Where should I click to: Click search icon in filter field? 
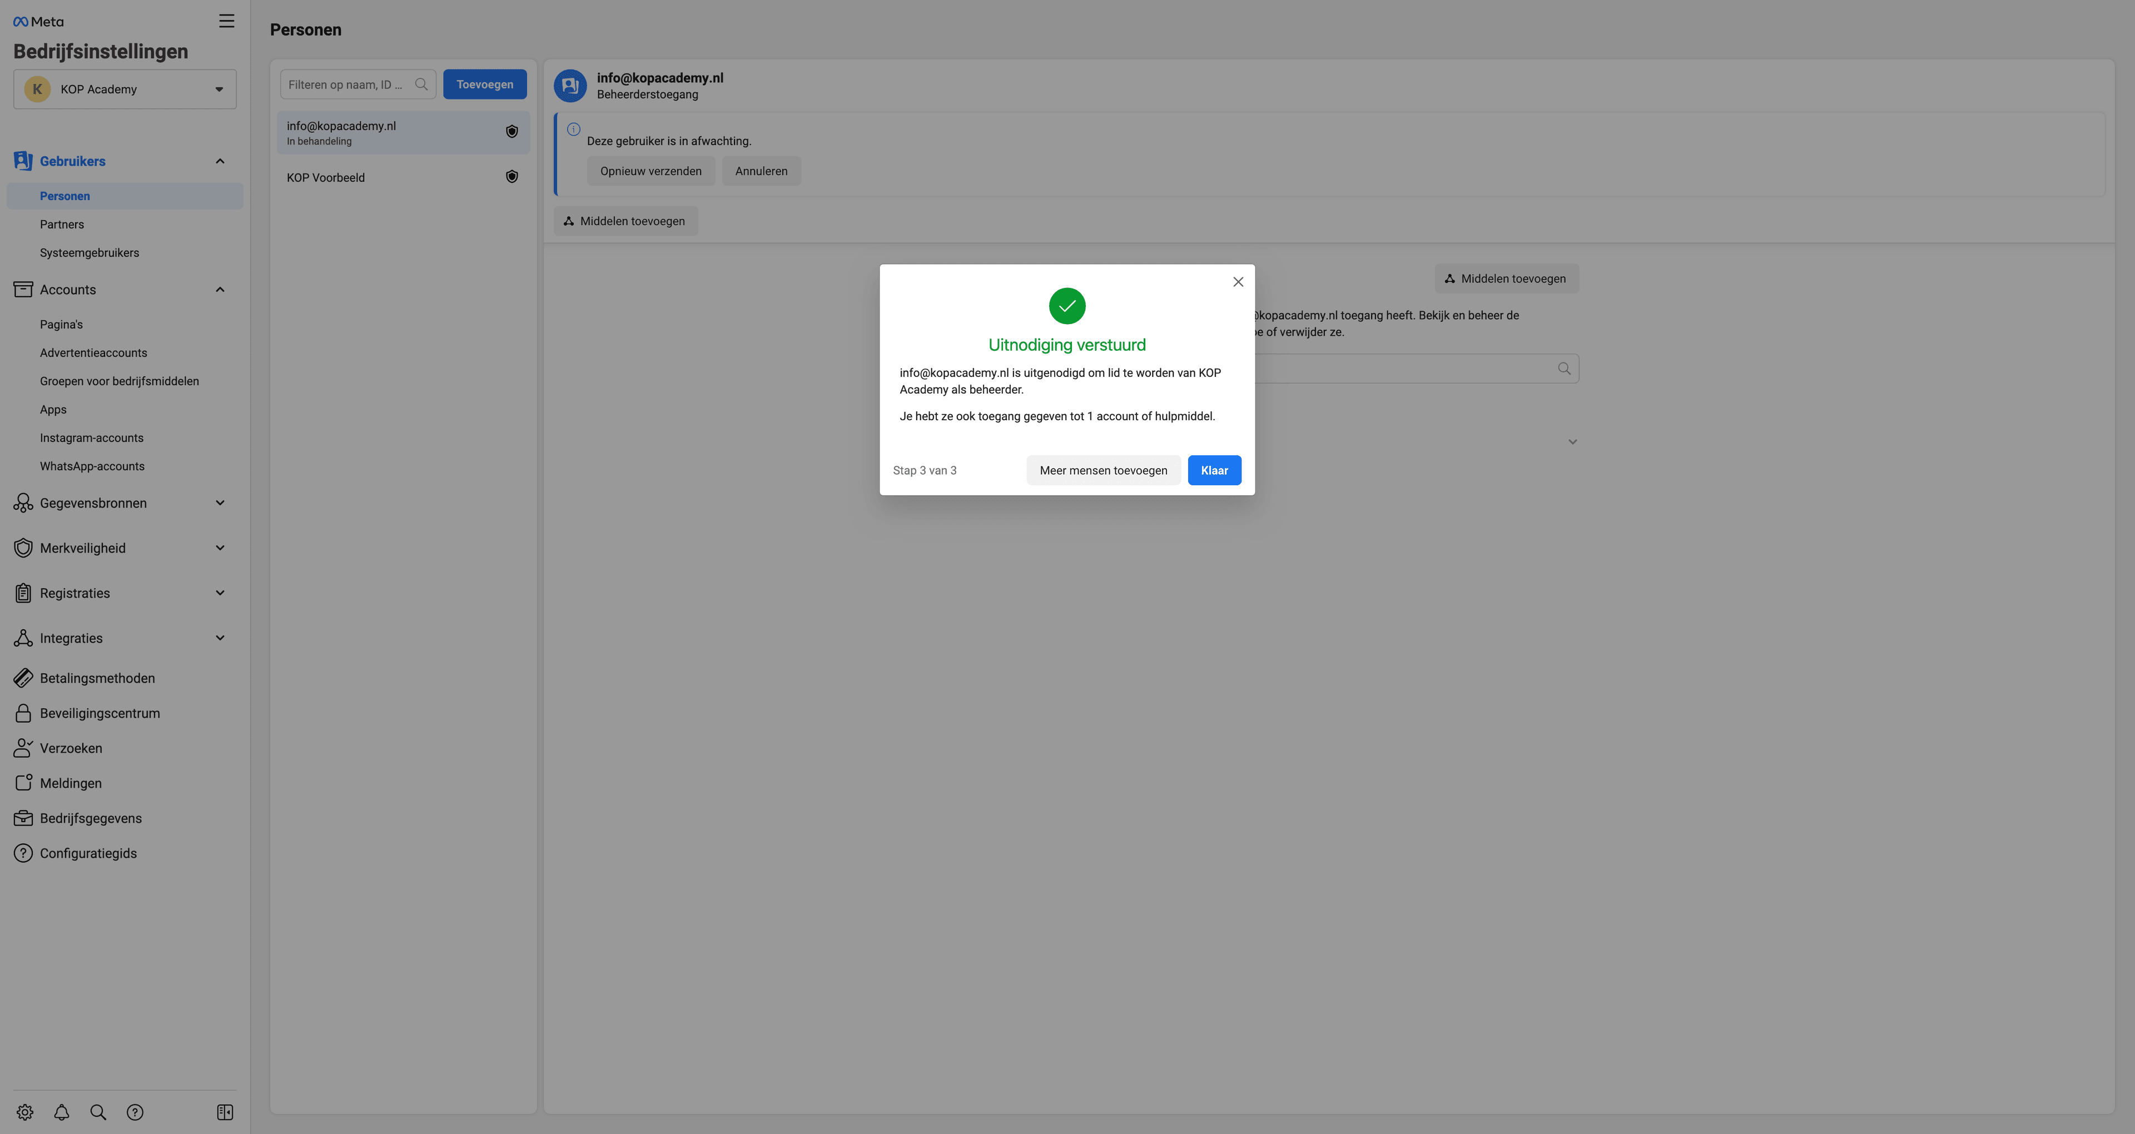click(x=421, y=84)
